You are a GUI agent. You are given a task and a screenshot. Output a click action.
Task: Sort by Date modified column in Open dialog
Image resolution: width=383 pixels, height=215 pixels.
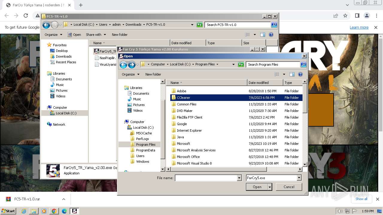click(265, 83)
